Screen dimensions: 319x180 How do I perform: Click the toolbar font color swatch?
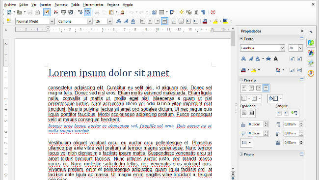(x=205, y=21)
